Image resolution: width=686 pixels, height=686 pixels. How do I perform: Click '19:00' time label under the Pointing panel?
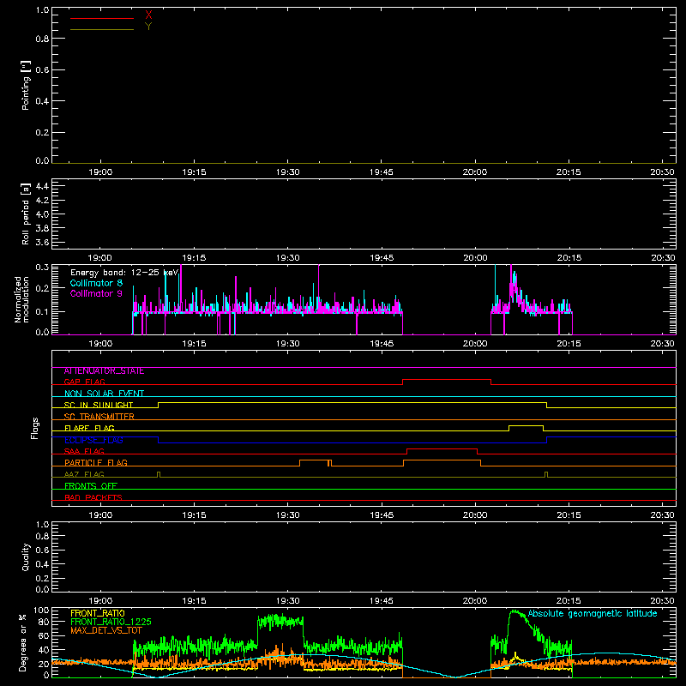coord(100,172)
